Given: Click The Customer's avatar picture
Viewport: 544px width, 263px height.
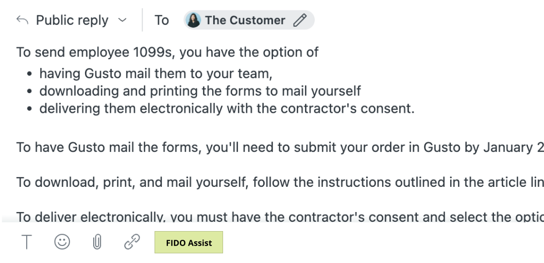Looking at the screenshot, I should 193,20.
